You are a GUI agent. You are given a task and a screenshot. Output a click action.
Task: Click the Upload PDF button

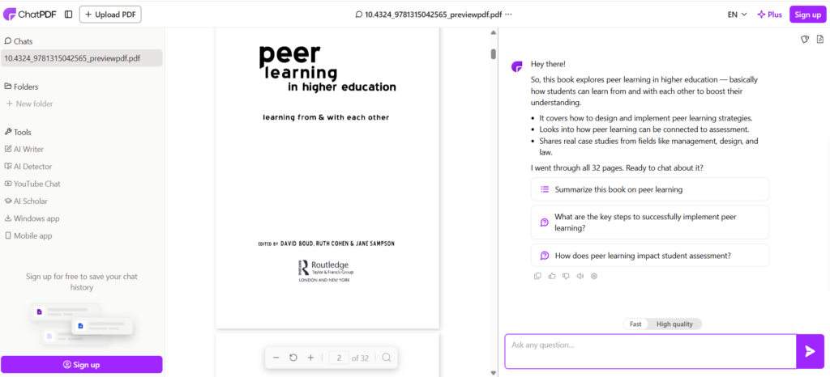pos(109,15)
